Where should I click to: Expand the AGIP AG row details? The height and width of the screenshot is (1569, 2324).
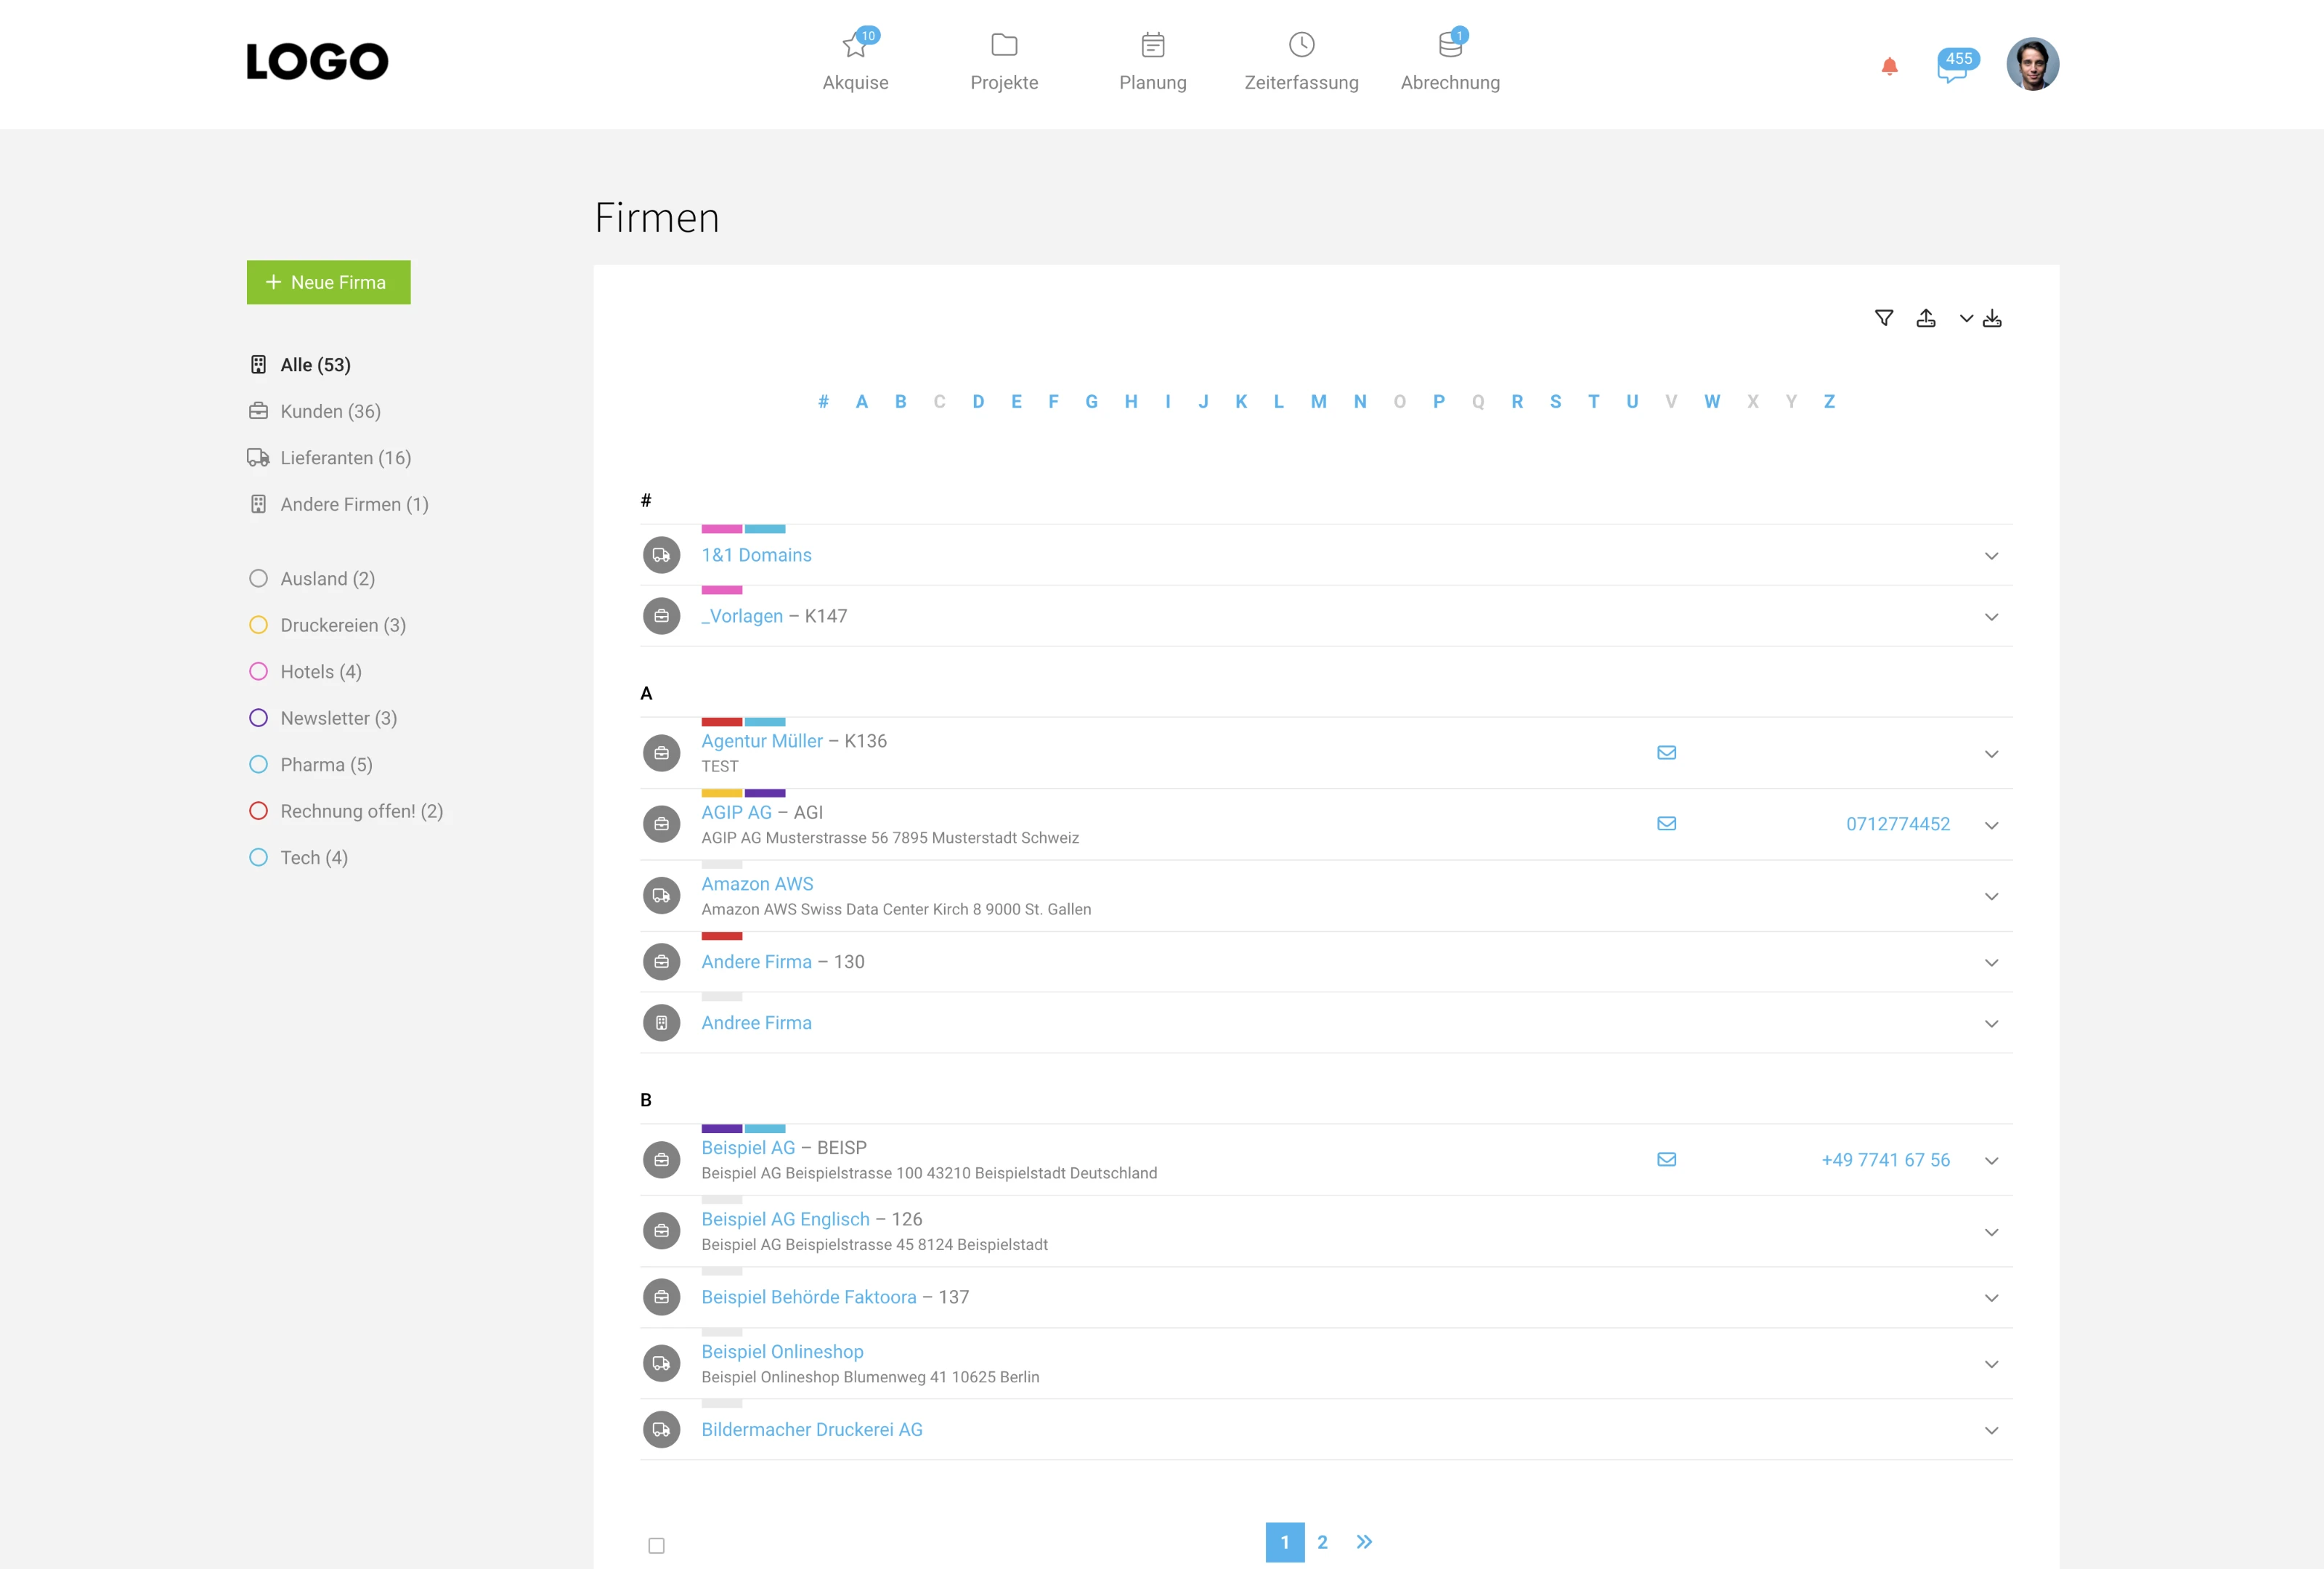click(x=1991, y=825)
